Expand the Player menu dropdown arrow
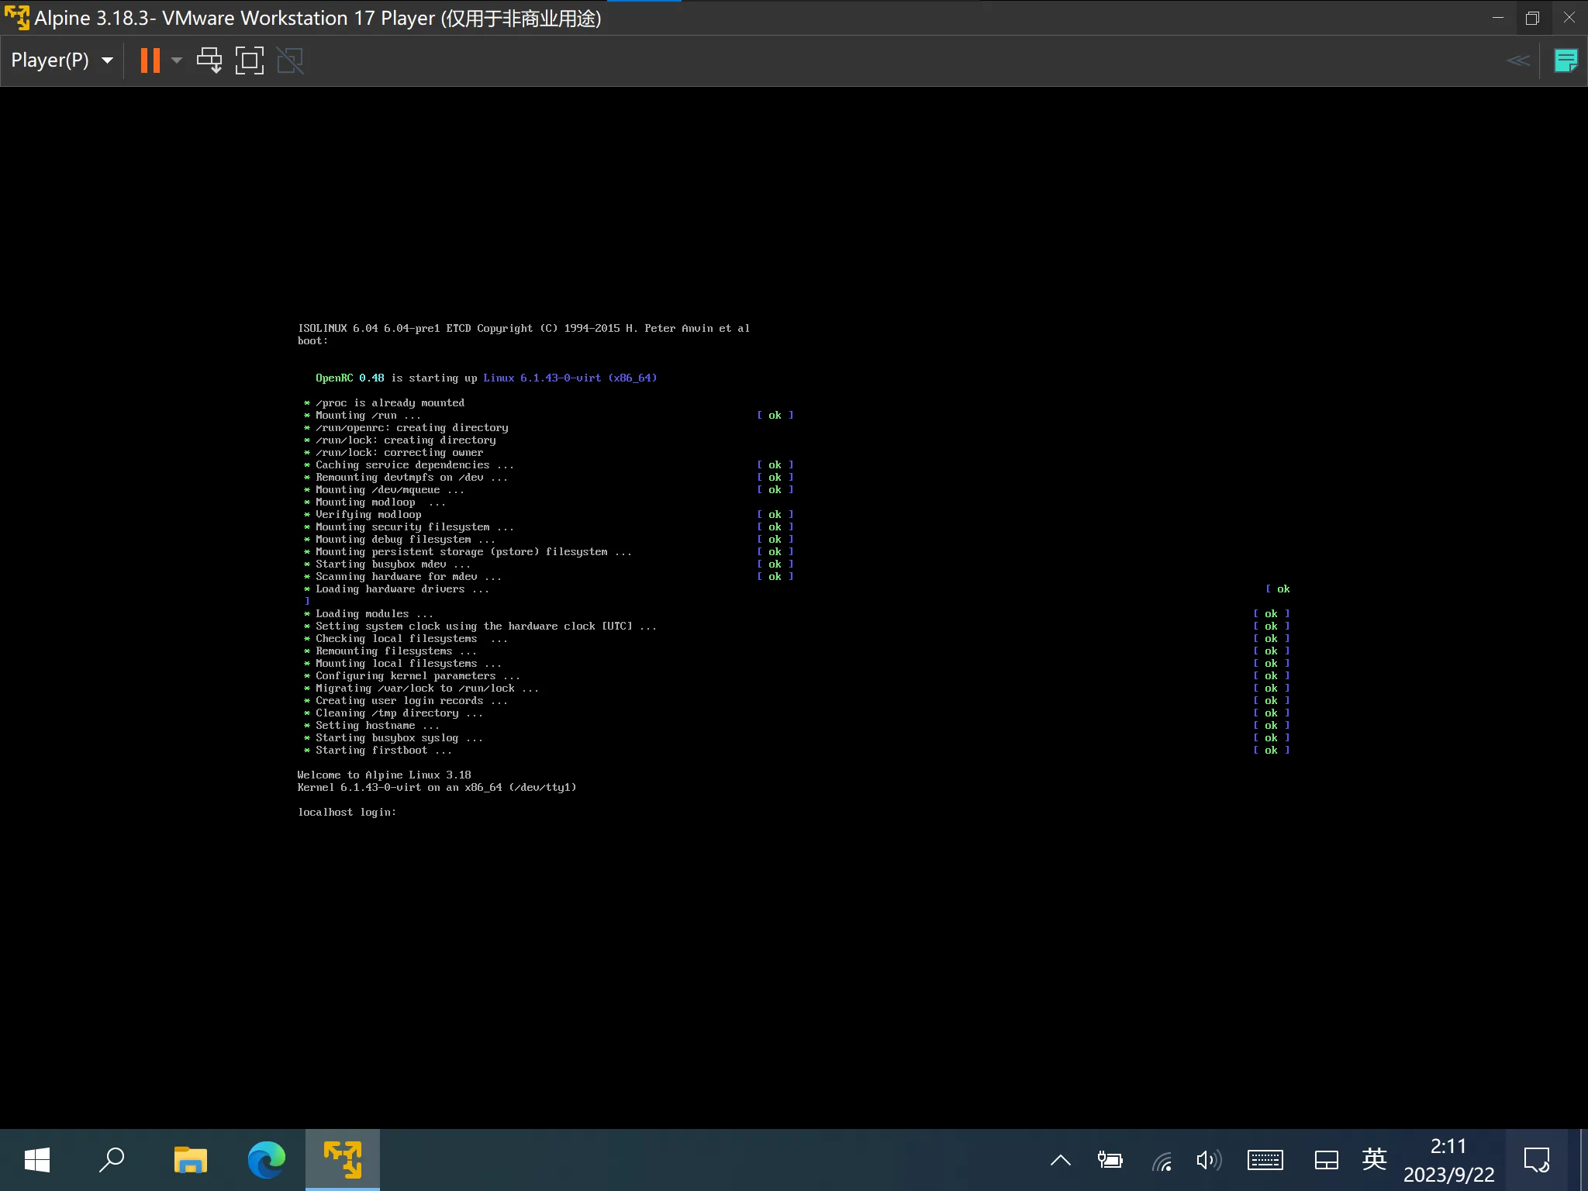1588x1191 pixels. tap(108, 60)
